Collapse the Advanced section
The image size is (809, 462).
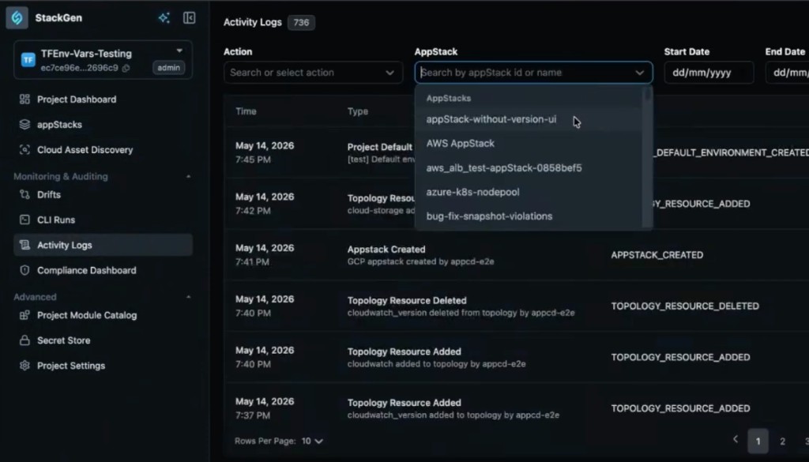point(188,297)
